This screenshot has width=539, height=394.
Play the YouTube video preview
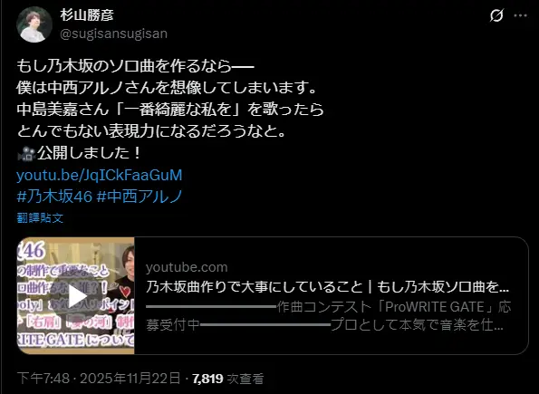tap(77, 296)
